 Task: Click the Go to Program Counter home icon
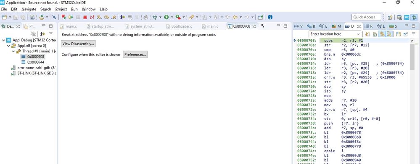375,34
